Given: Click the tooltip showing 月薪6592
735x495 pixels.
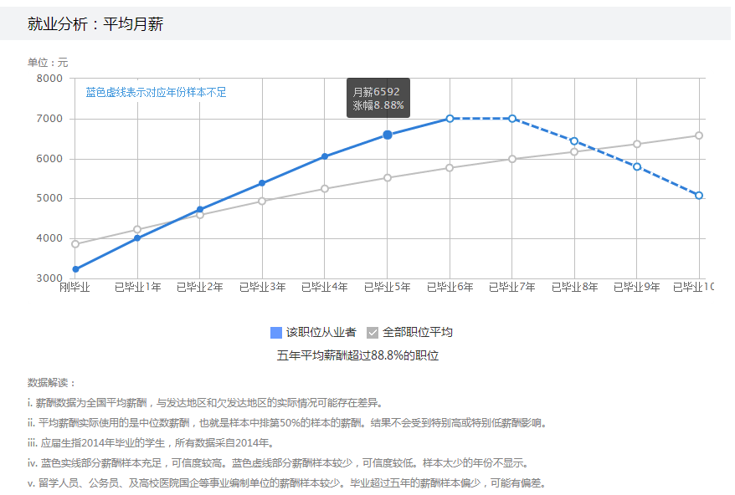Looking at the screenshot, I should [378, 93].
